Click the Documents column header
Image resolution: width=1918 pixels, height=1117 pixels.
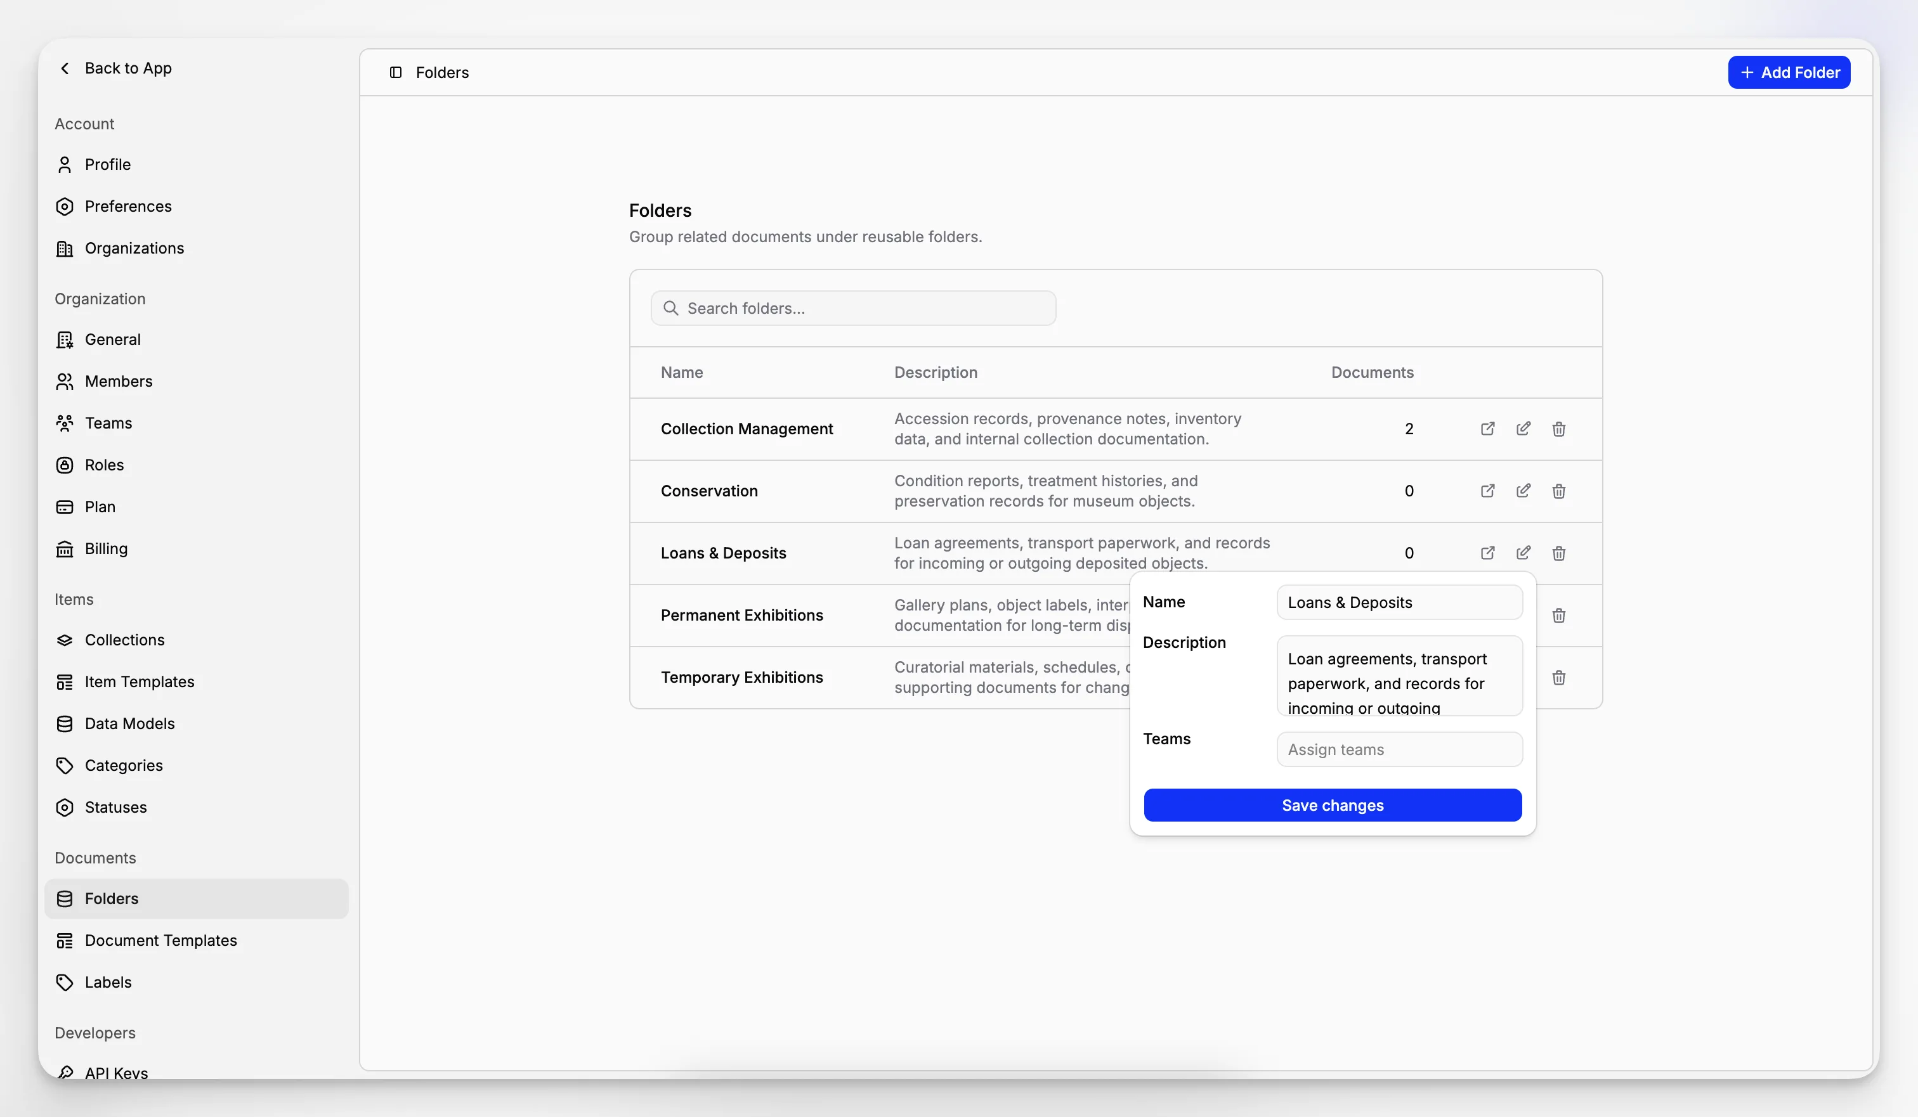(1373, 373)
